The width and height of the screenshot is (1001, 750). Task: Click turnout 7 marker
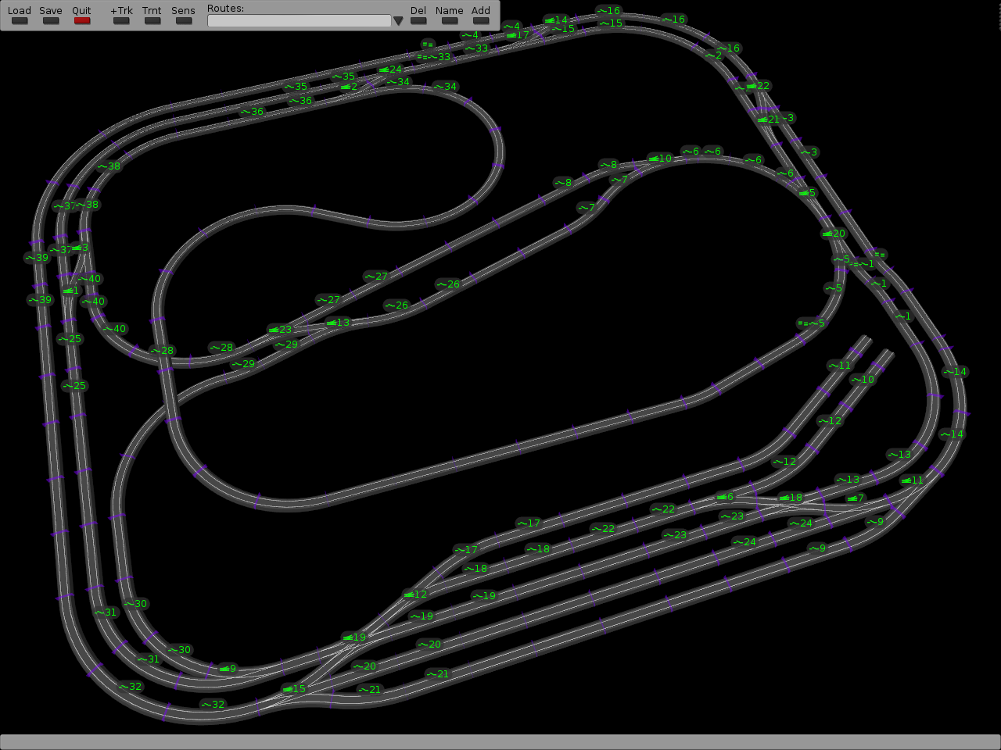click(x=852, y=498)
